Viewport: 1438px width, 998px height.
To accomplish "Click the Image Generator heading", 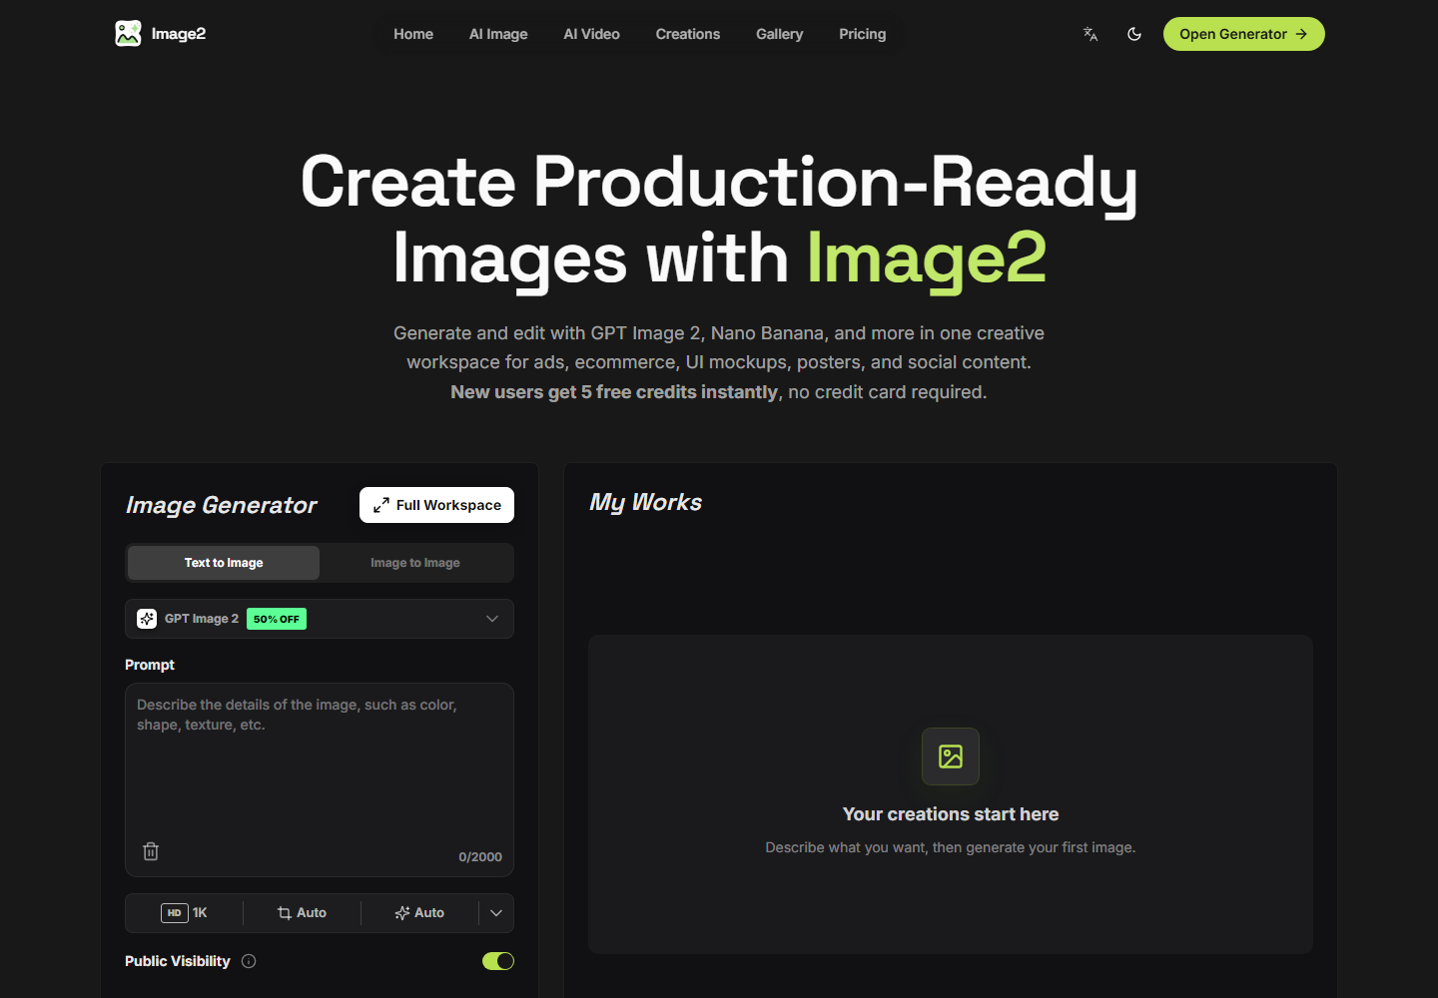I will 221,506.
